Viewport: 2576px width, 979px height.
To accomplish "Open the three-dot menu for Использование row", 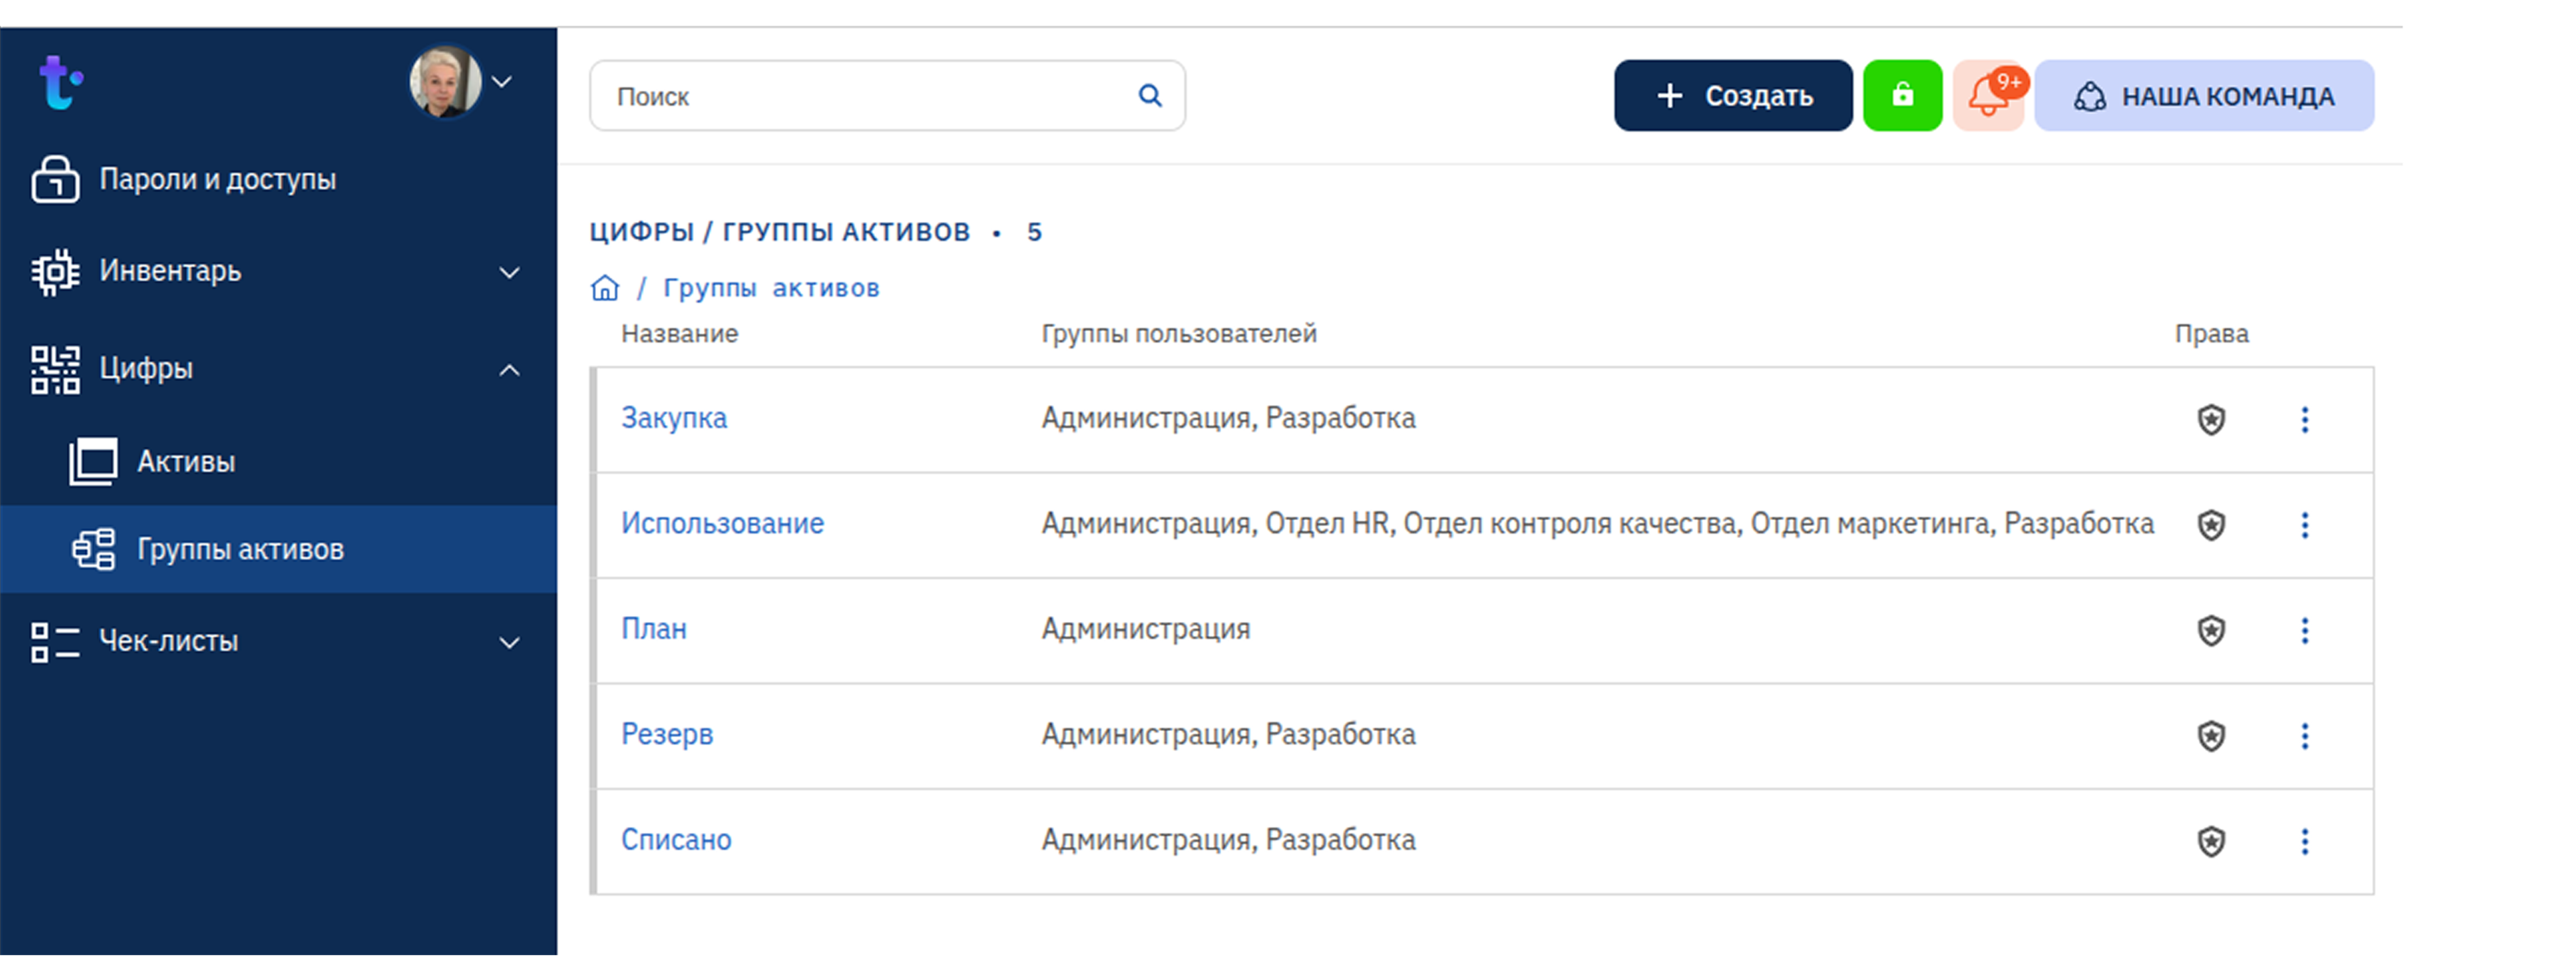I will [2304, 525].
